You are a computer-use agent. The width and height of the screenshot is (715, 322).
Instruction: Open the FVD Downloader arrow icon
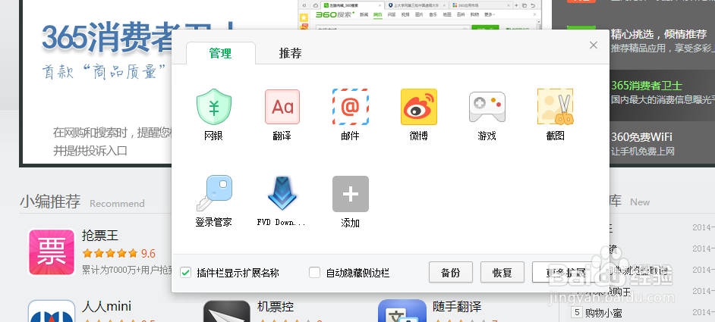coord(282,193)
